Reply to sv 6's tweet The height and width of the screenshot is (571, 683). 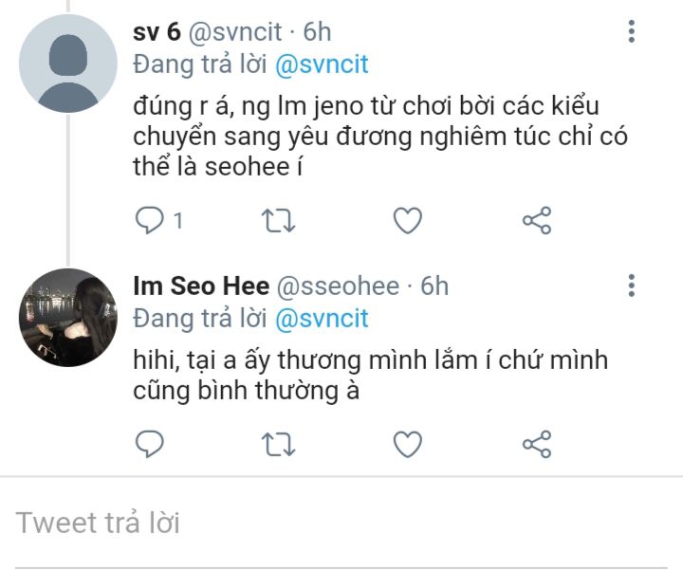click(150, 220)
